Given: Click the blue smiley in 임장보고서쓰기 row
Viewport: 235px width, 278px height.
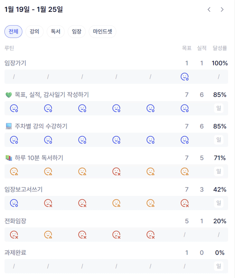Looking at the screenshot, I should pyautogui.click(x=14, y=203).
